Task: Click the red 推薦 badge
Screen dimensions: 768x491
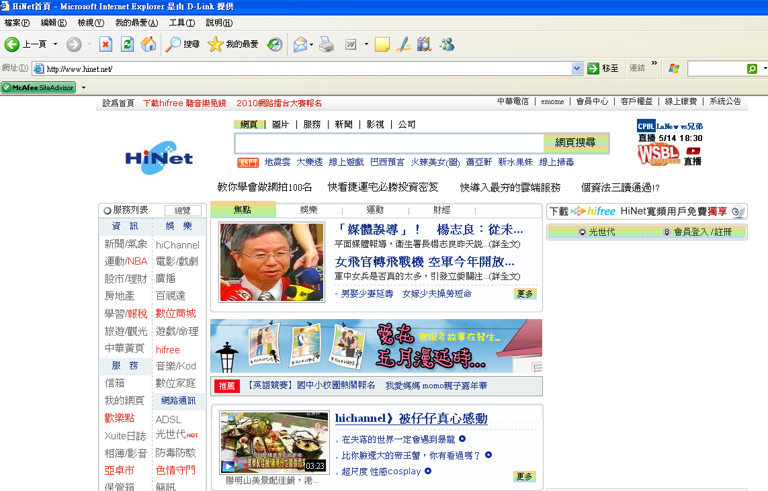Action: coord(227,386)
